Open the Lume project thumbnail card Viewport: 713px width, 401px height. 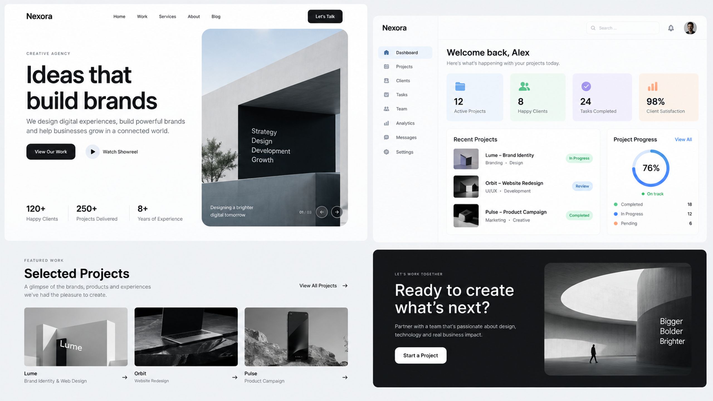pos(76,337)
